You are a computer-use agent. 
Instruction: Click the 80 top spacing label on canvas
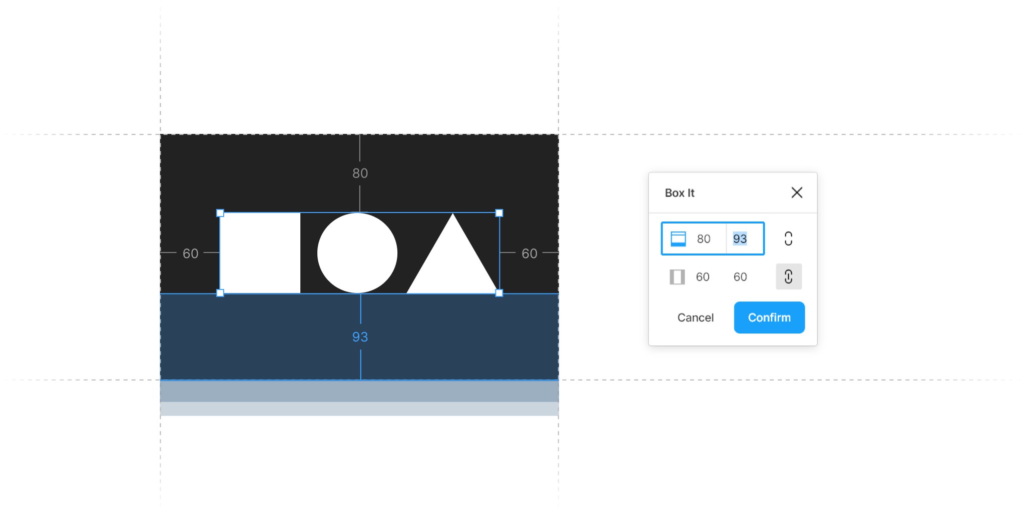click(360, 173)
